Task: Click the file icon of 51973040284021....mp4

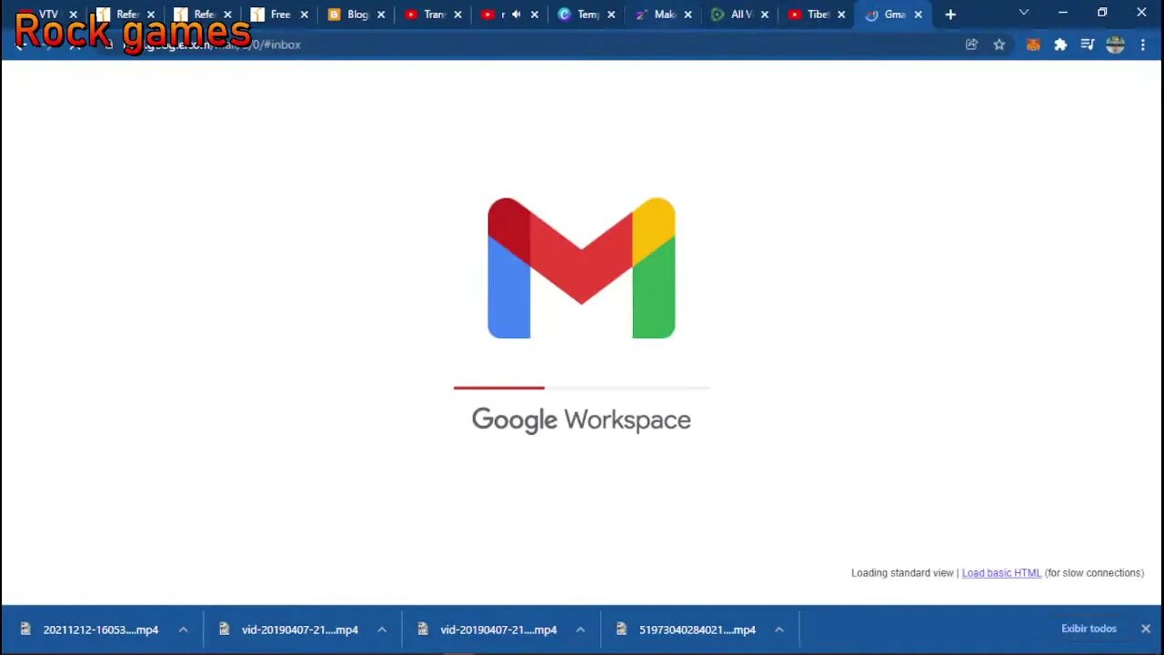Action: 621,629
